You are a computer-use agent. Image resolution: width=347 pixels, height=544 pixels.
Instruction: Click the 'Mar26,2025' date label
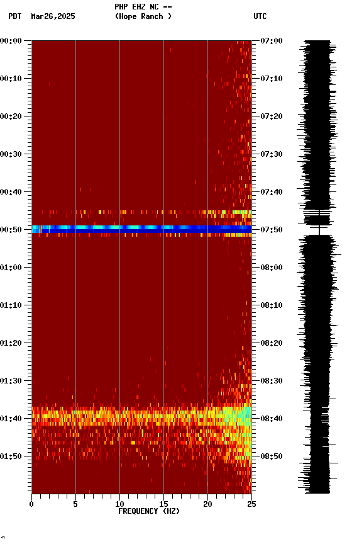coord(53,16)
